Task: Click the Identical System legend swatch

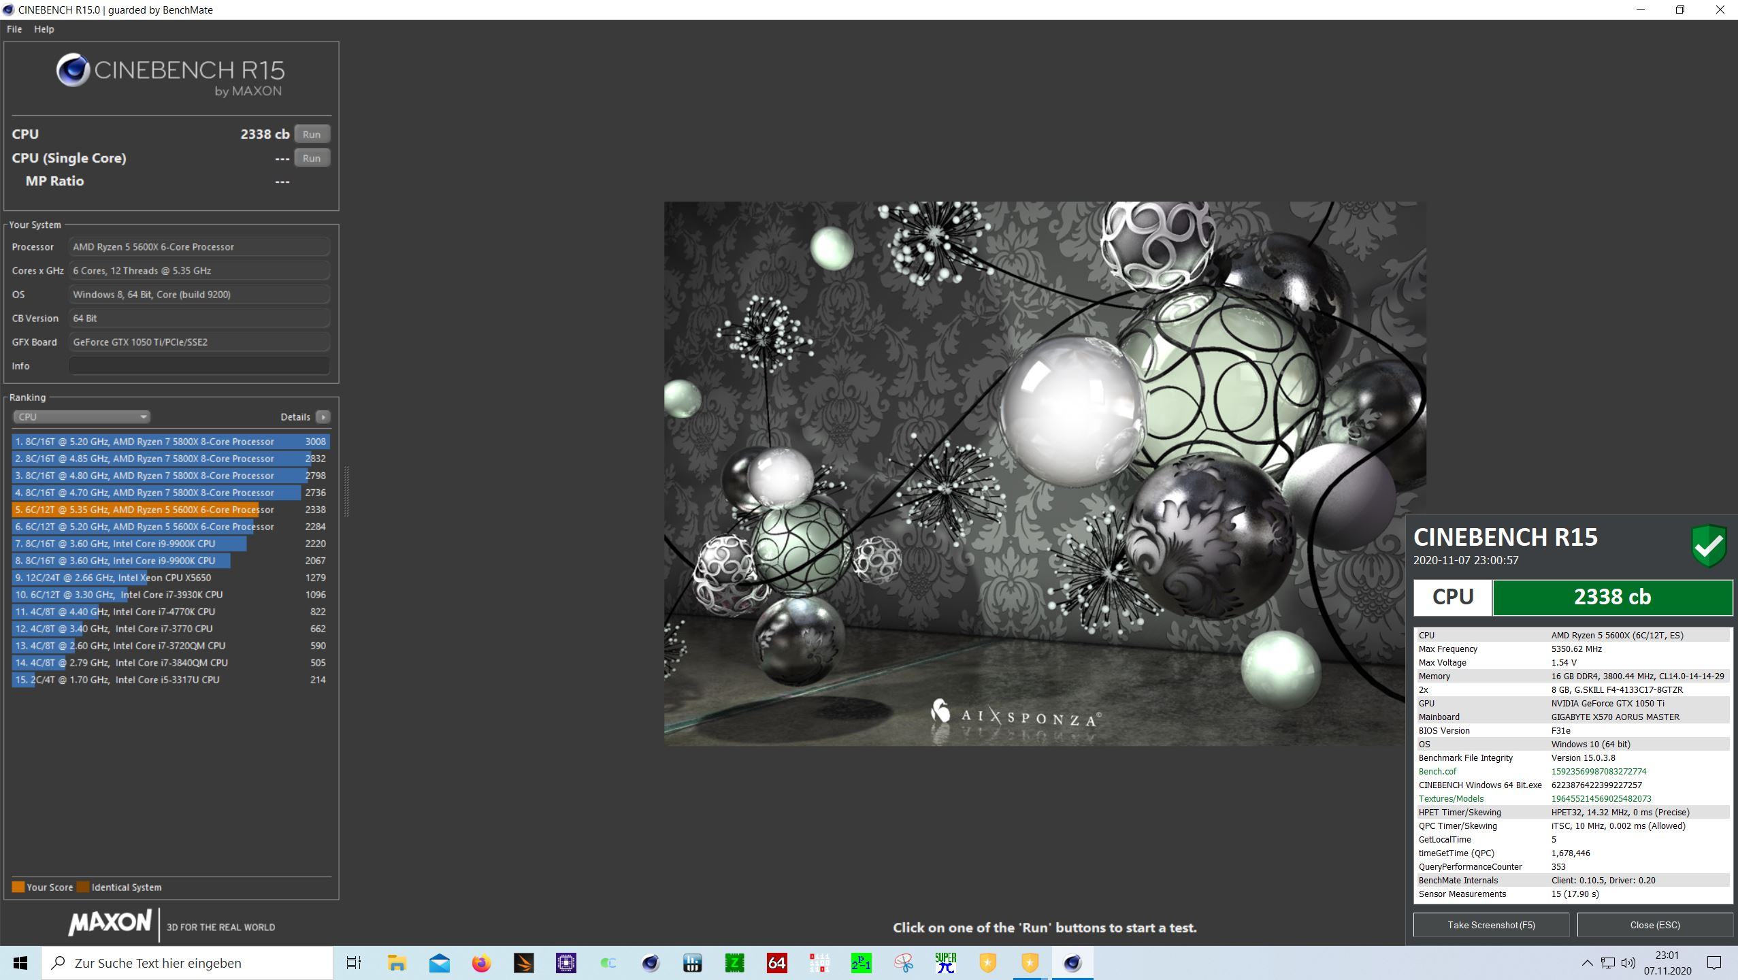Action: pyautogui.click(x=83, y=887)
